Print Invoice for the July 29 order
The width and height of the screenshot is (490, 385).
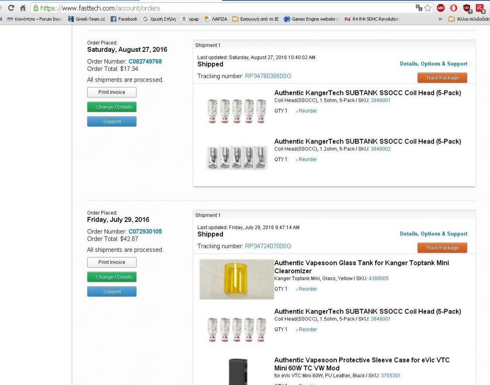click(x=111, y=262)
